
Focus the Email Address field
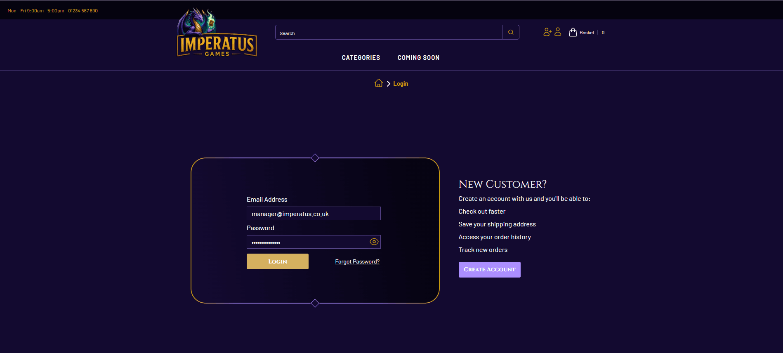point(314,214)
